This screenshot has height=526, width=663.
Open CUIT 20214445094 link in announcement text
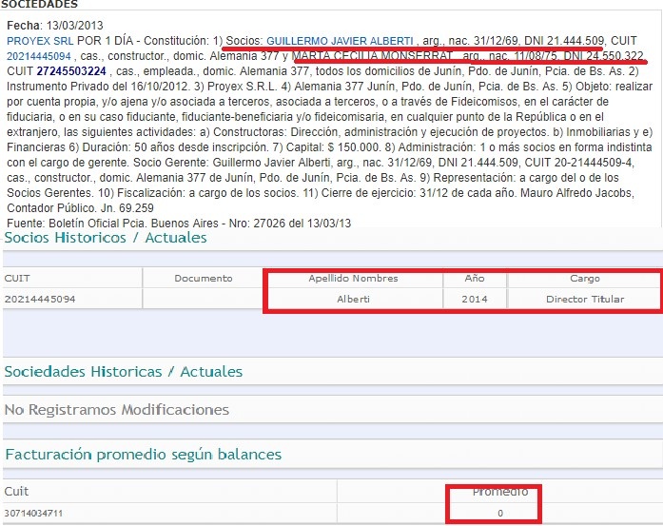pyautogui.click(x=39, y=56)
